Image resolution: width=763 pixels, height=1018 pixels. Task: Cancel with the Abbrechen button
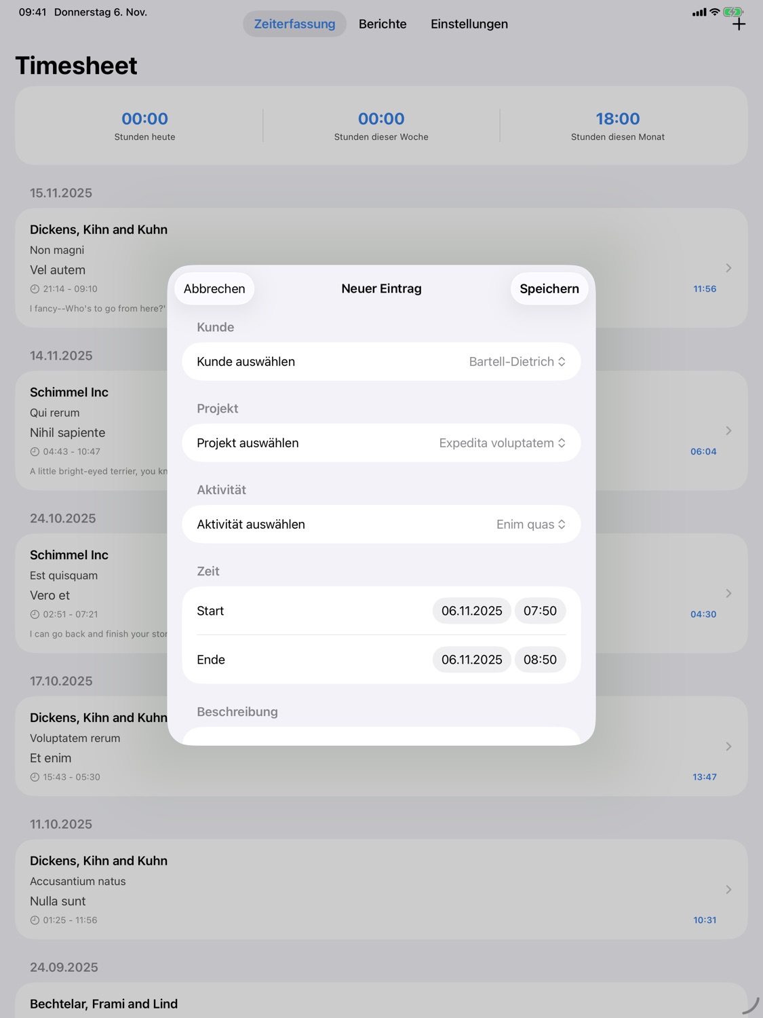pos(214,288)
